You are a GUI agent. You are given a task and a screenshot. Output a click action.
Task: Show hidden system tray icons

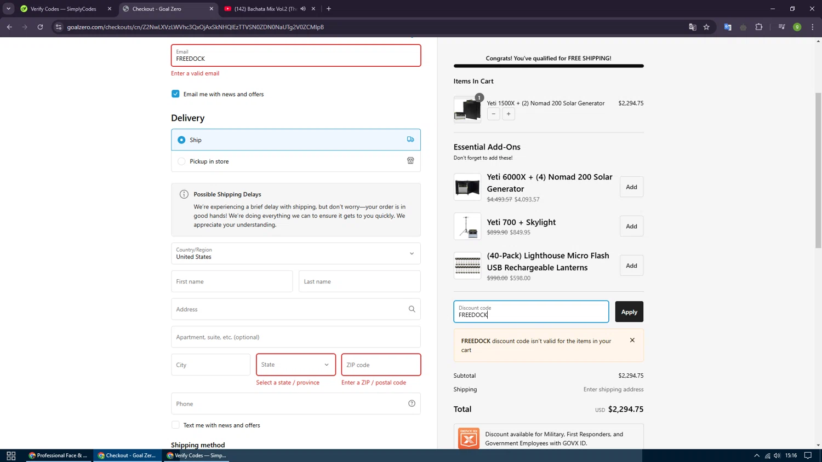(757, 455)
